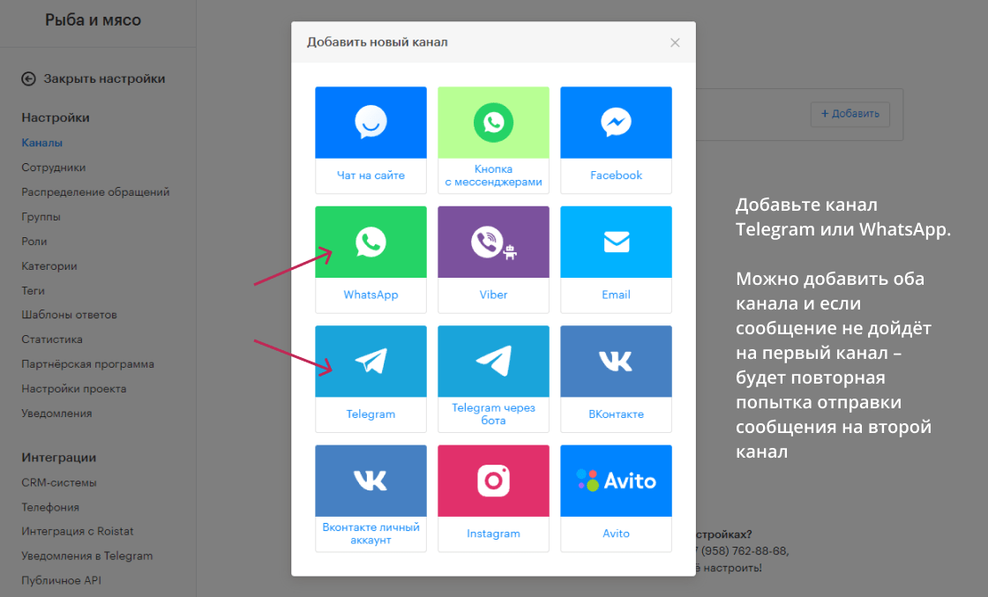Click the Вконтакте личный аккаунт caption
Viewport: 988px width, 597px height.
pyautogui.click(x=370, y=534)
